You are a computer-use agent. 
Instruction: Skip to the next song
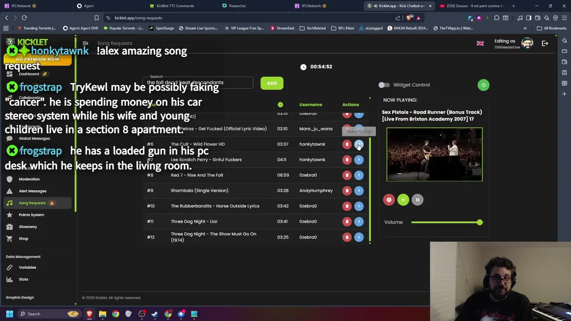(403, 200)
